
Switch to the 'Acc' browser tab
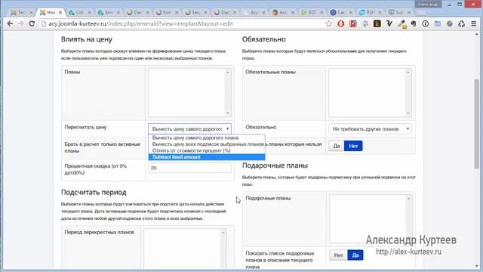[x=283, y=12]
